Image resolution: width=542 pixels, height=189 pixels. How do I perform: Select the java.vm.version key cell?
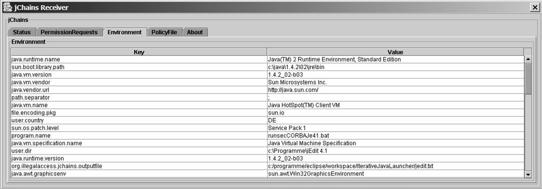pos(139,75)
